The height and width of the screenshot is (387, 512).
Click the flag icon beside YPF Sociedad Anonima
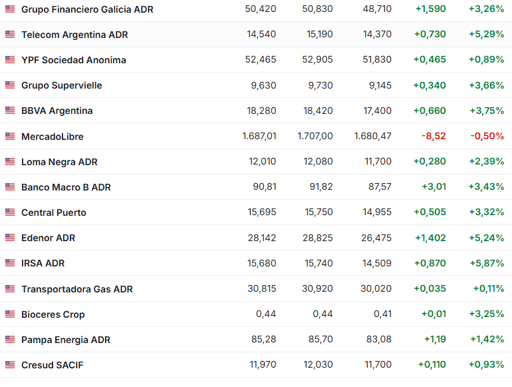click(x=10, y=59)
